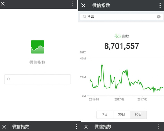Click the index value 8,701,557
This screenshot has height=131, width=164.
click(x=122, y=46)
